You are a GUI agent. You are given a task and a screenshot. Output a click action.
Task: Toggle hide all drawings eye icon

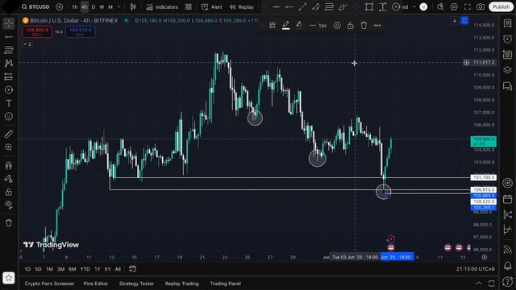9,204
